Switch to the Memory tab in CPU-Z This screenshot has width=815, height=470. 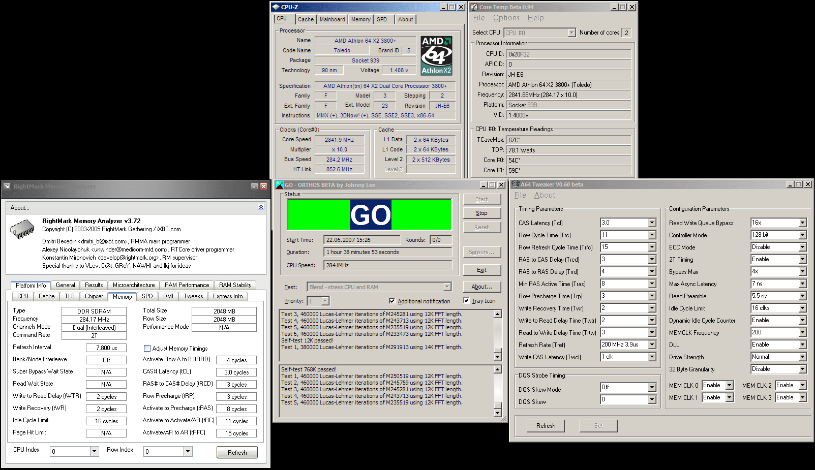coord(360,19)
